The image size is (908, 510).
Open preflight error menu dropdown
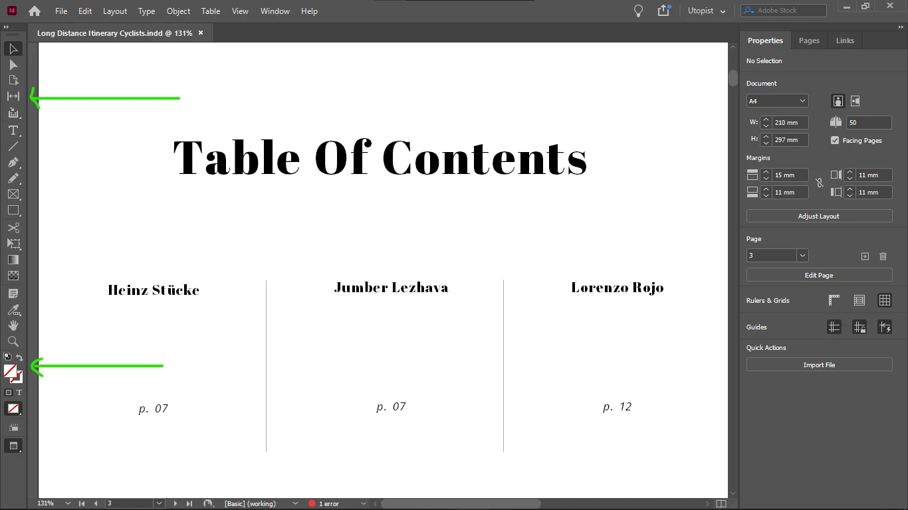tap(363, 503)
